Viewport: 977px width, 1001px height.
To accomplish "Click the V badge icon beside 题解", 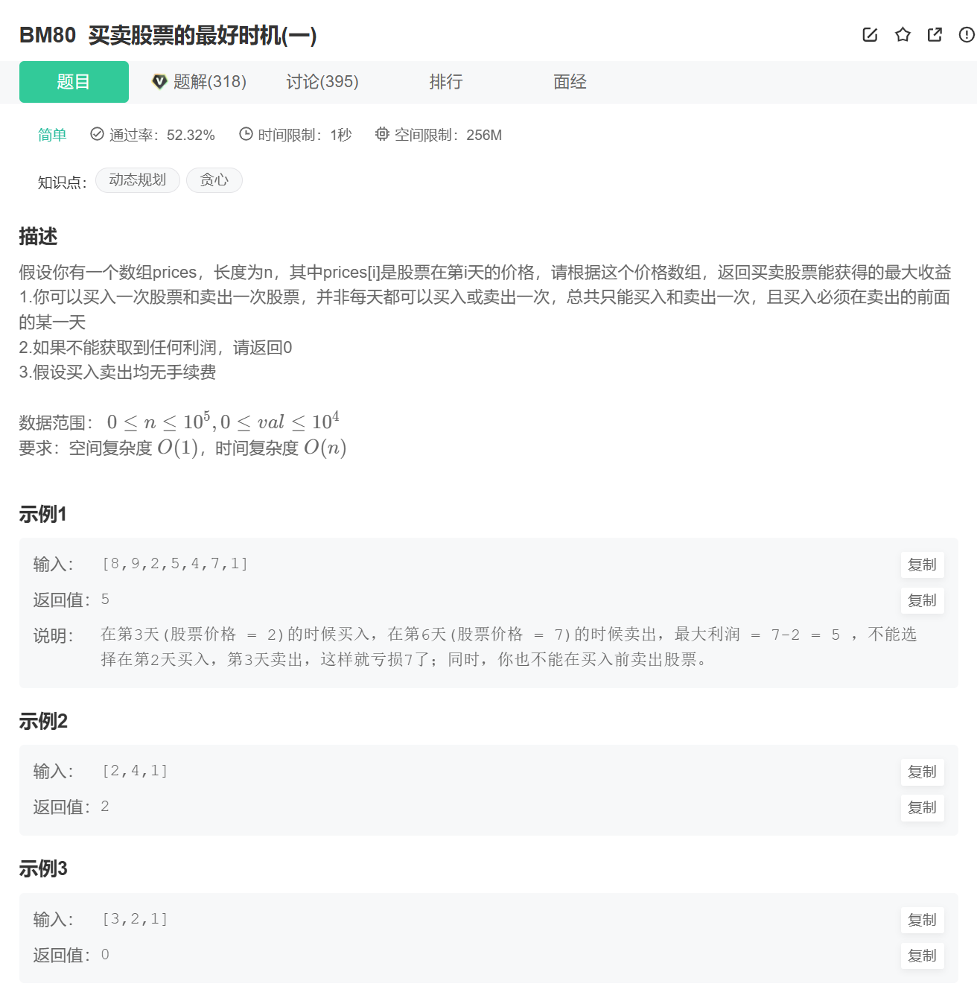I will click(x=159, y=82).
